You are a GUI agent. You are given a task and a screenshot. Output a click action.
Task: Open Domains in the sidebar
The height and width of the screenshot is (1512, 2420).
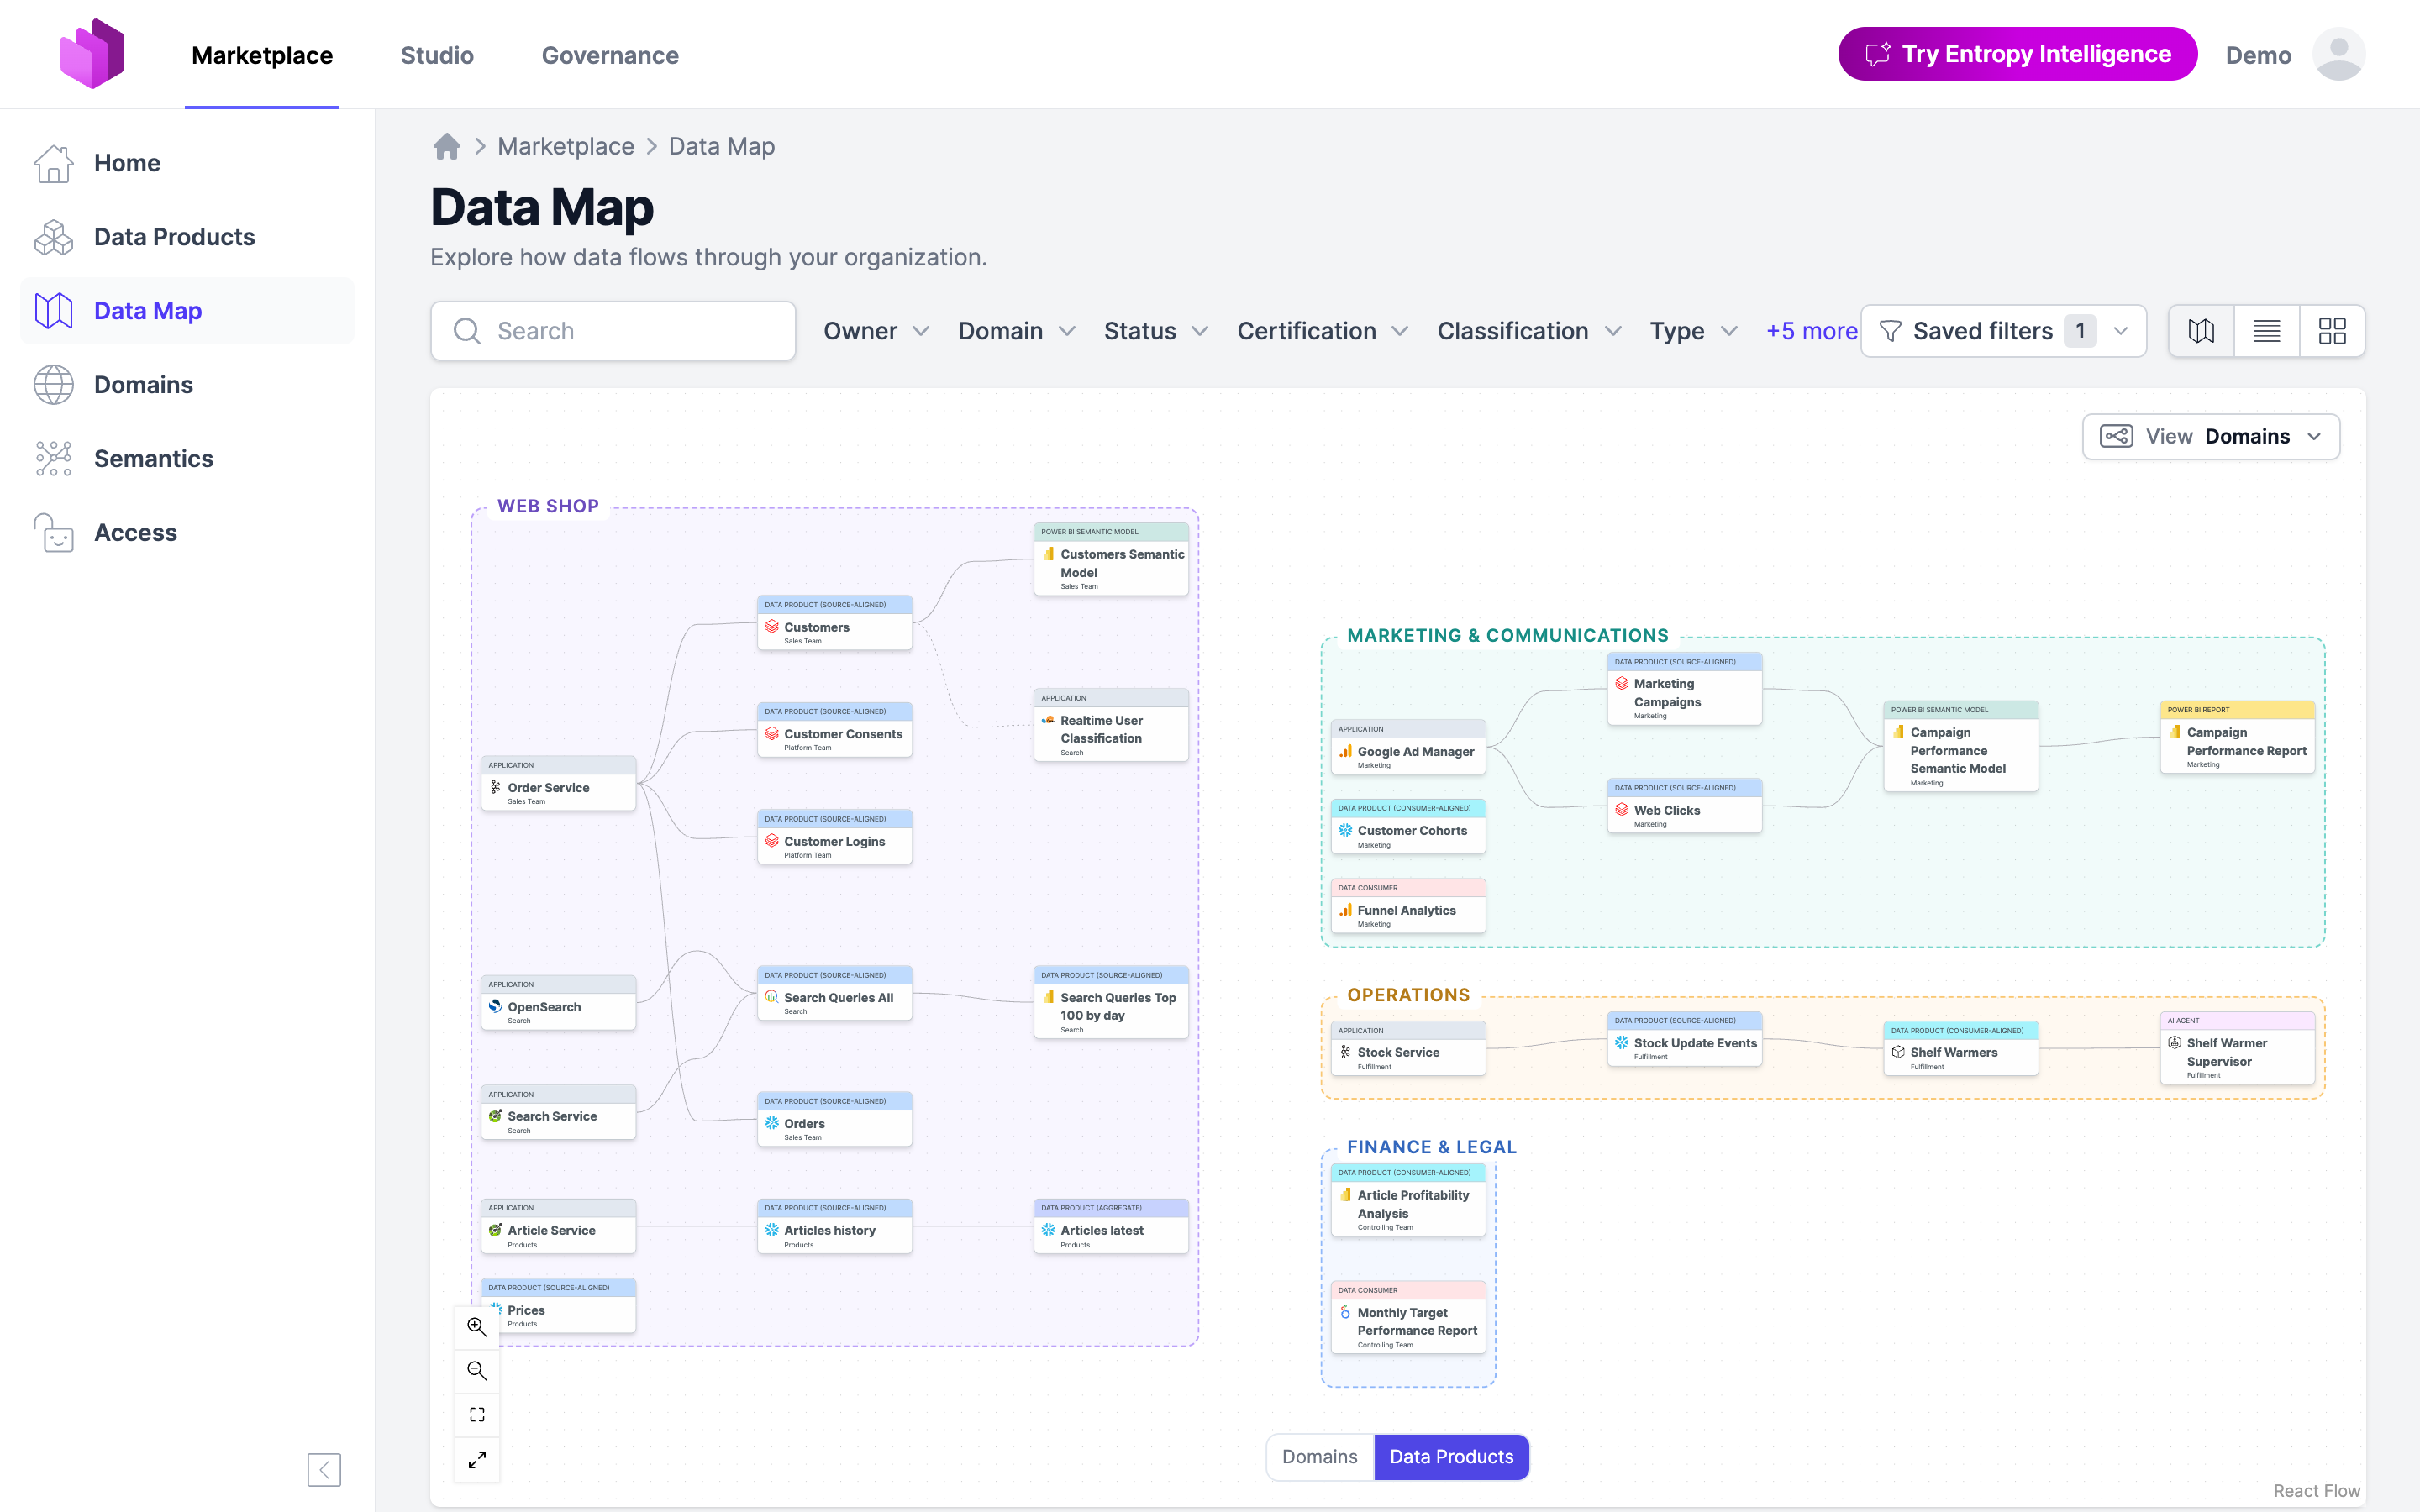[x=188, y=385]
